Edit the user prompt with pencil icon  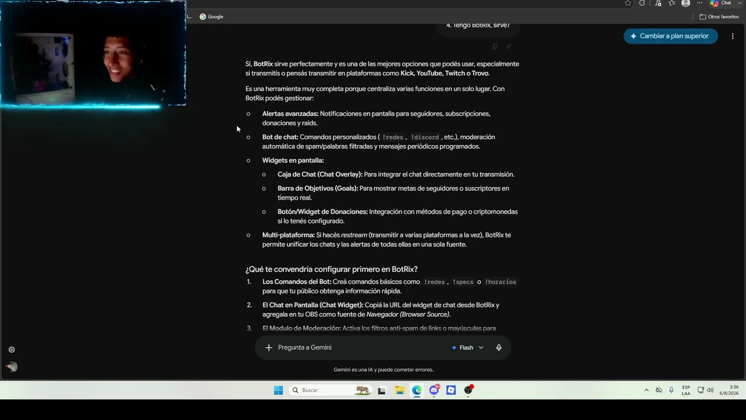(509, 47)
